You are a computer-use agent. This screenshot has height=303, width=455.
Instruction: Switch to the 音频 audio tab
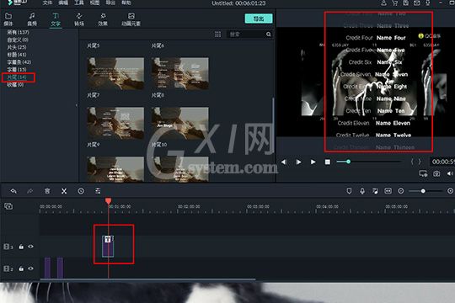pos(32,19)
